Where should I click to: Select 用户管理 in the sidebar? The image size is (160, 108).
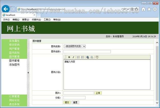[x=14, y=49]
